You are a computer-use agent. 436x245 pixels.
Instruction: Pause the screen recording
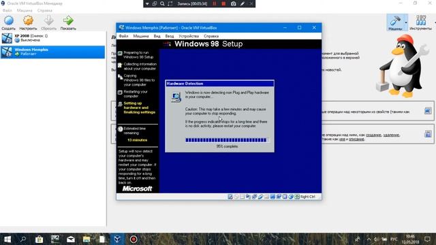pyautogui.click(x=215, y=3)
